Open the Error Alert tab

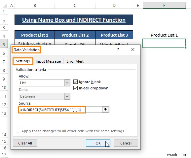(75, 61)
